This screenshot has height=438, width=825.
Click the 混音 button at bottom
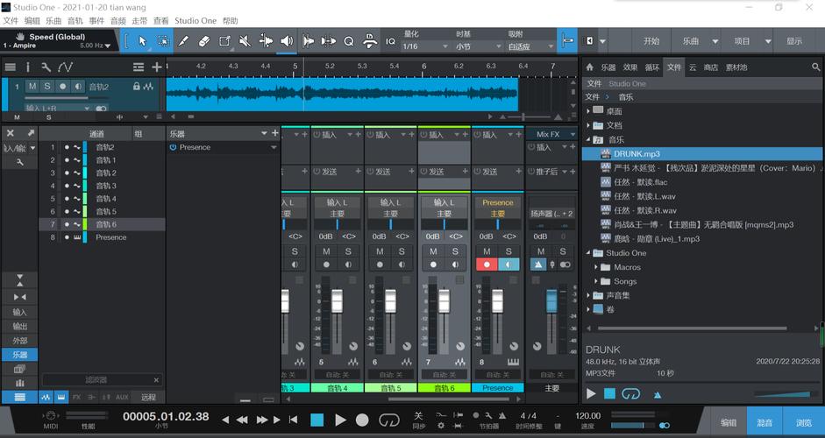765,422
